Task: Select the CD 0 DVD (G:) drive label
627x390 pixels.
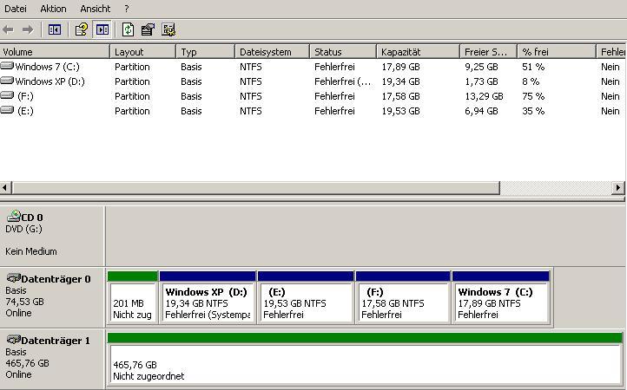Action: pos(52,236)
